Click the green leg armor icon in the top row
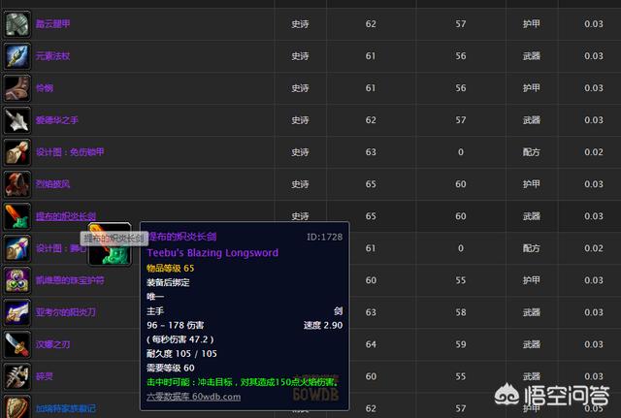 point(17,24)
